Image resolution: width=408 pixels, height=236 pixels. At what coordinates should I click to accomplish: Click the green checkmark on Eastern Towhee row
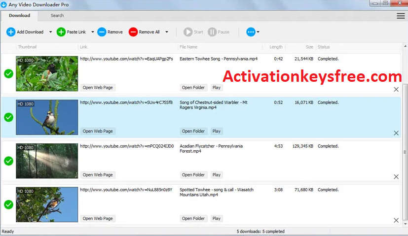coord(8,73)
